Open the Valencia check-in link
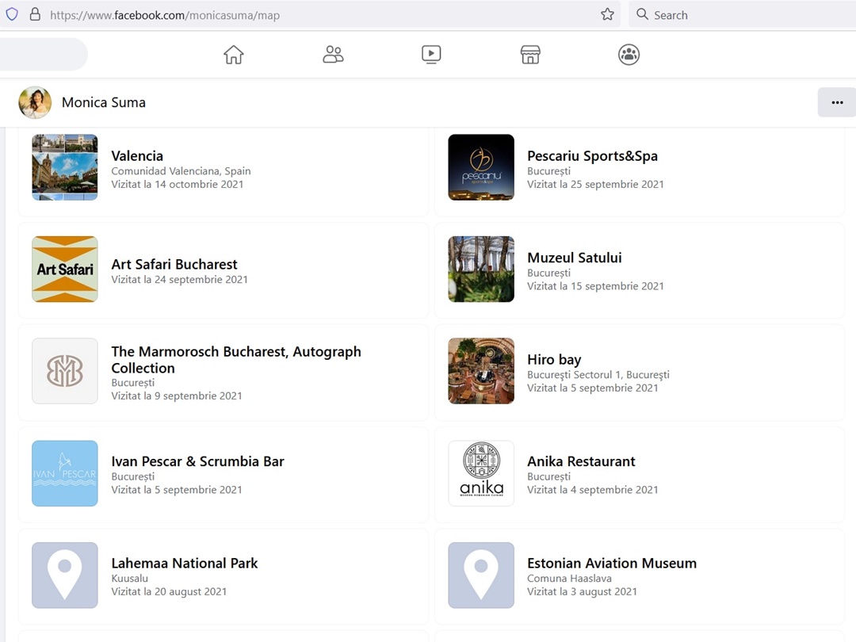The height and width of the screenshot is (642, 856). click(137, 156)
